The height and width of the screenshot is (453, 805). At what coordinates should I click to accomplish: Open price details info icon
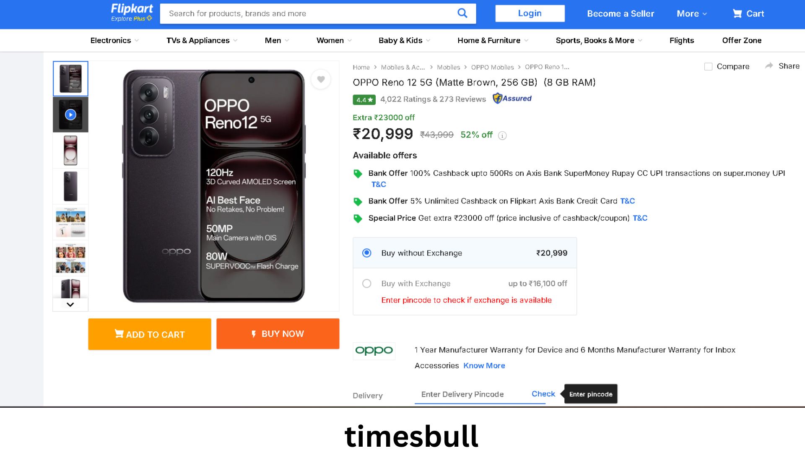(x=502, y=135)
